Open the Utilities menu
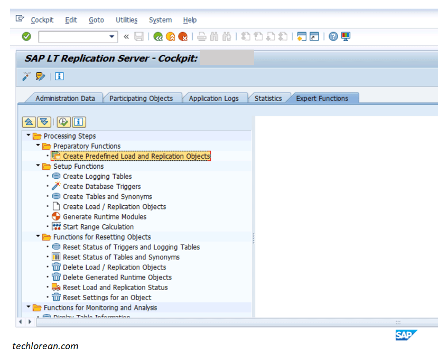This screenshot has height=356, width=438. pyautogui.click(x=126, y=20)
